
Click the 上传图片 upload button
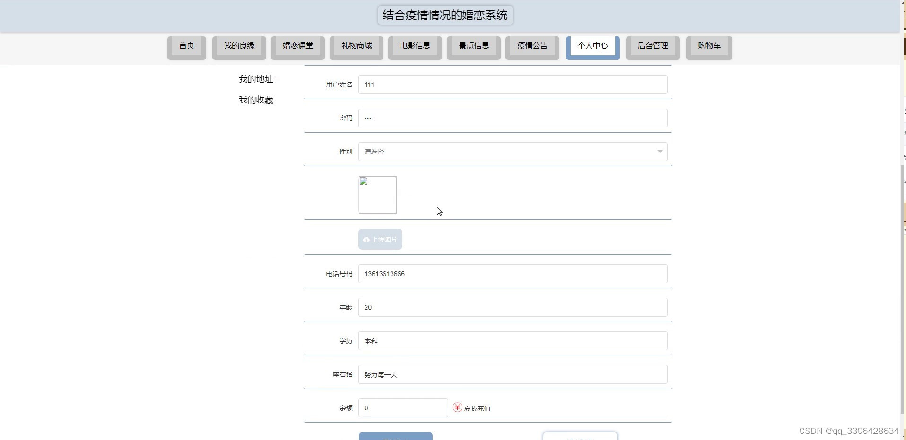click(380, 239)
